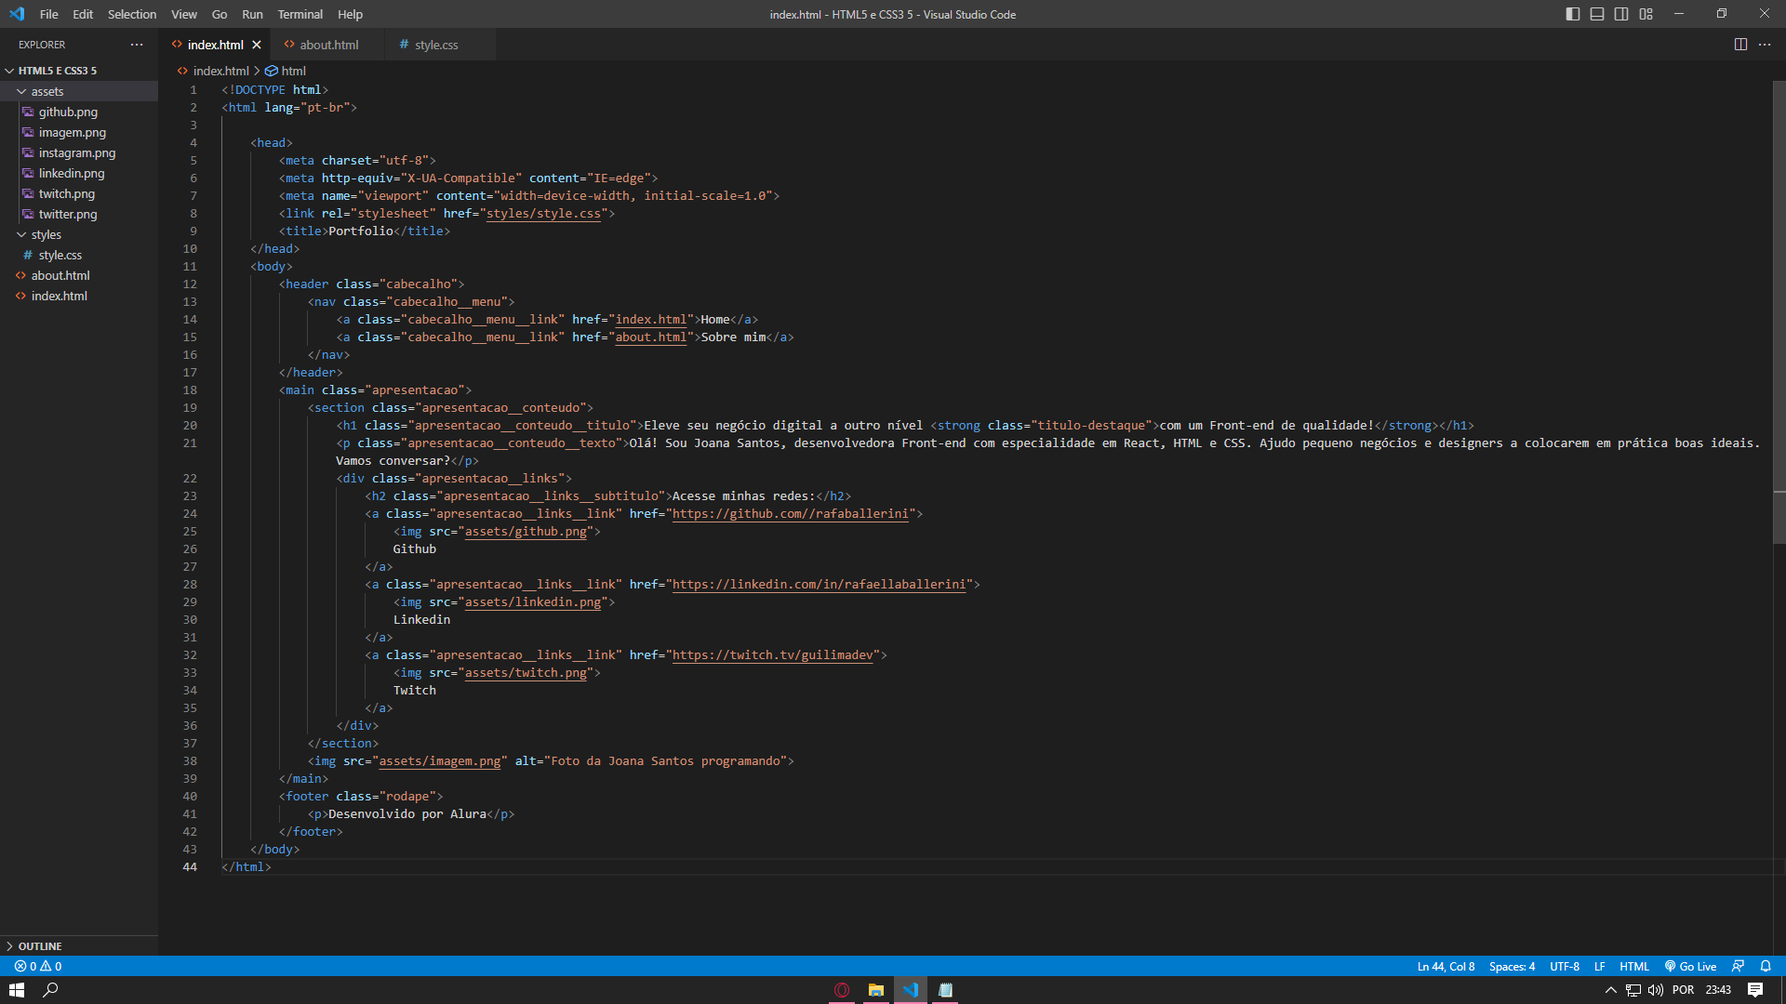Open the Terminal menu item
Viewport: 1786px width, 1004px height.
tap(300, 14)
